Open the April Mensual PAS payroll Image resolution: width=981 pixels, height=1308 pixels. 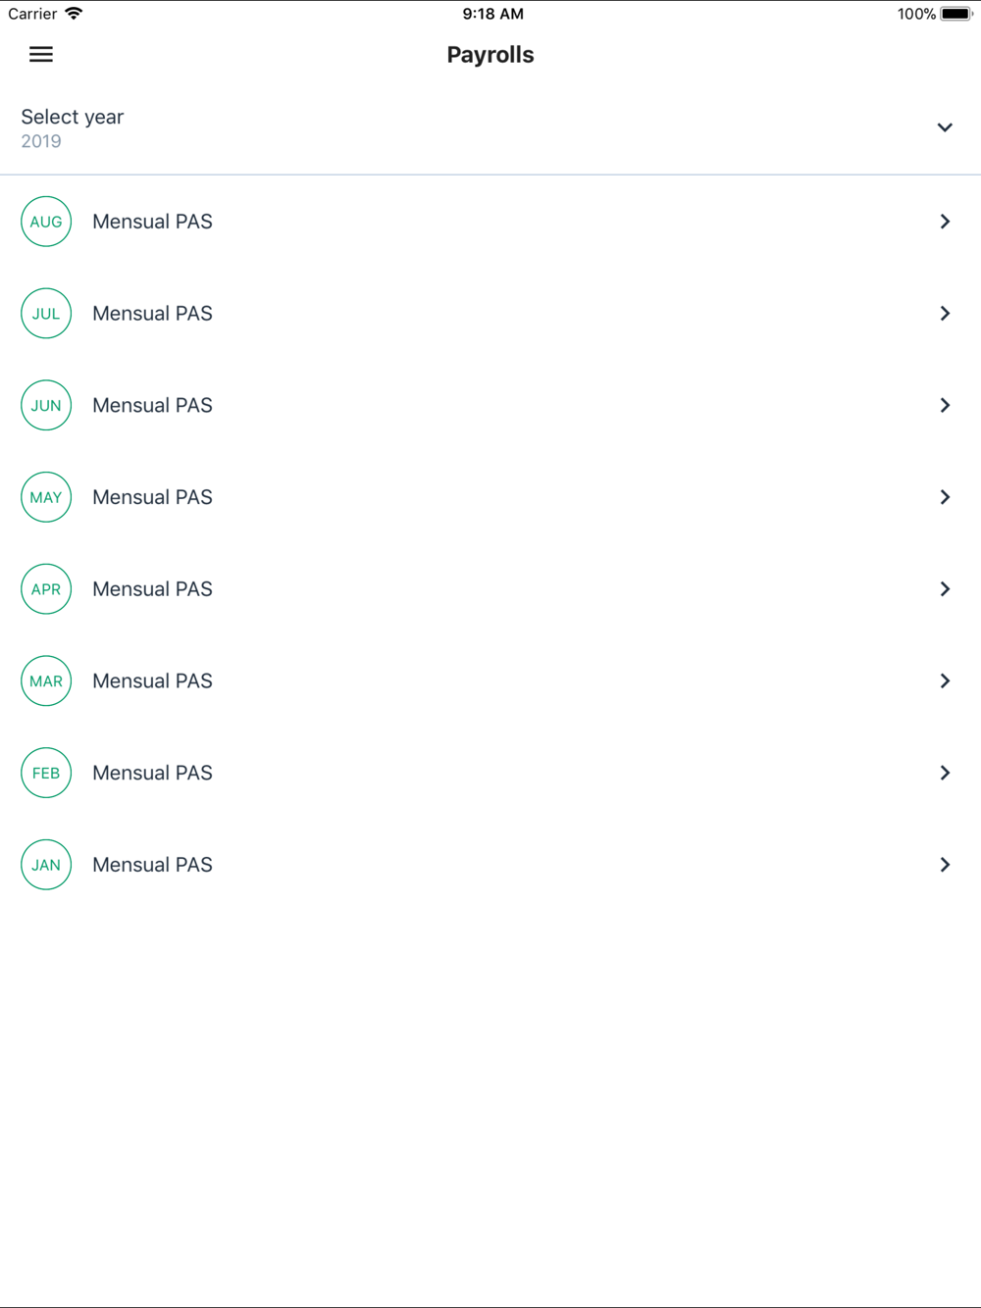153,589
